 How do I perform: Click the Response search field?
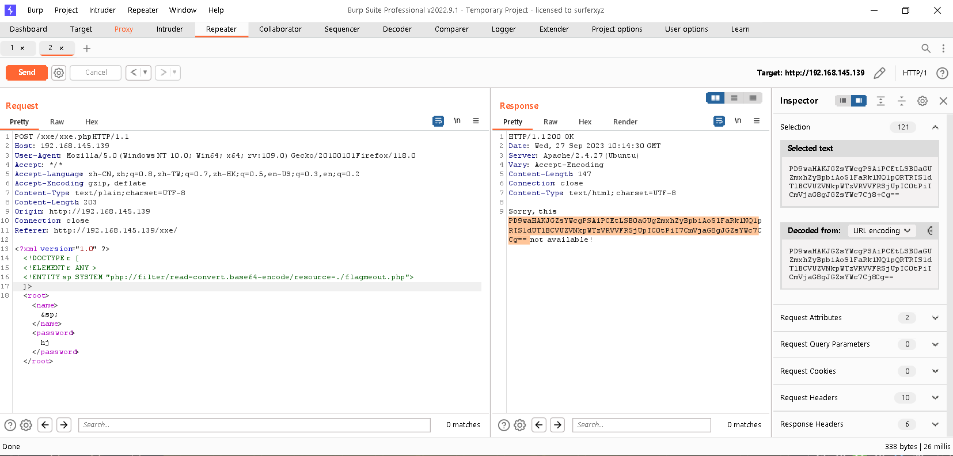pyautogui.click(x=641, y=425)
